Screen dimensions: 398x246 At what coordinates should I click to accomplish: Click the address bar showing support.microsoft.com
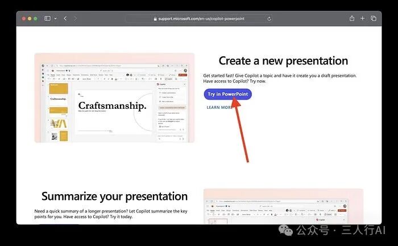(199, 19)
